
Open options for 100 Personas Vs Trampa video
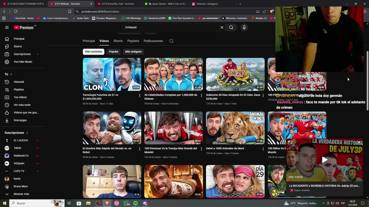(201, 149)
